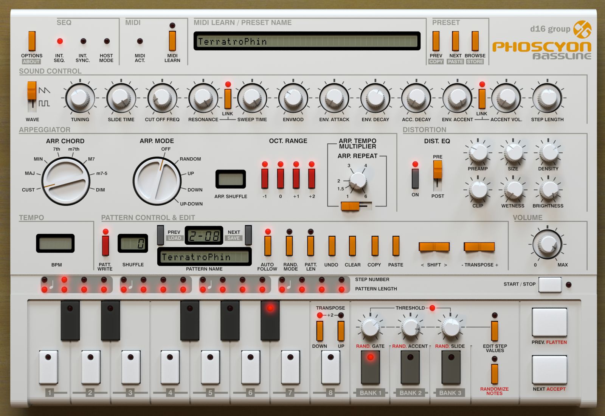Viewport: 605px width, 416px height.
Task: Select the sawtooth waveform icon
Action: pos(44,90)
